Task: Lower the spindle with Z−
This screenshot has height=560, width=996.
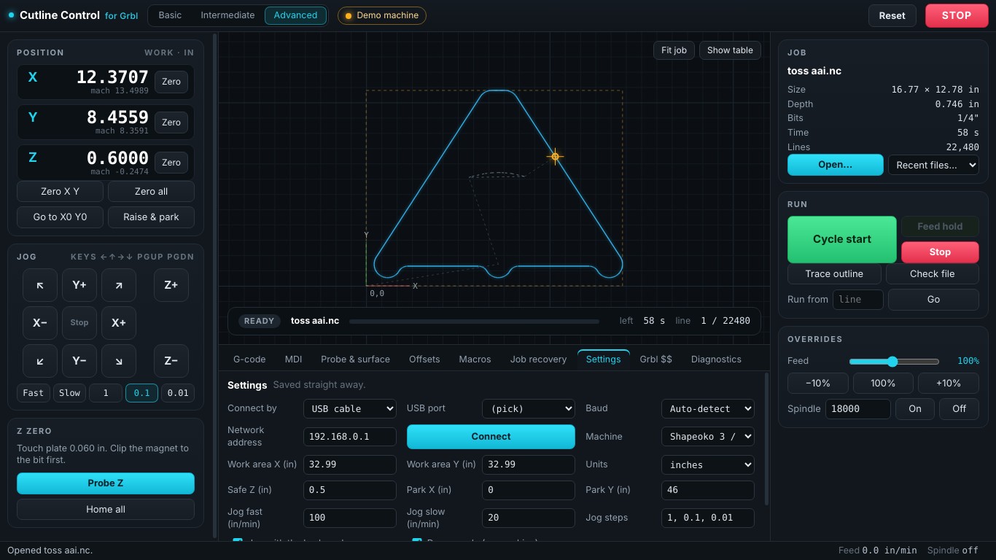Action: tap(171, 361)
